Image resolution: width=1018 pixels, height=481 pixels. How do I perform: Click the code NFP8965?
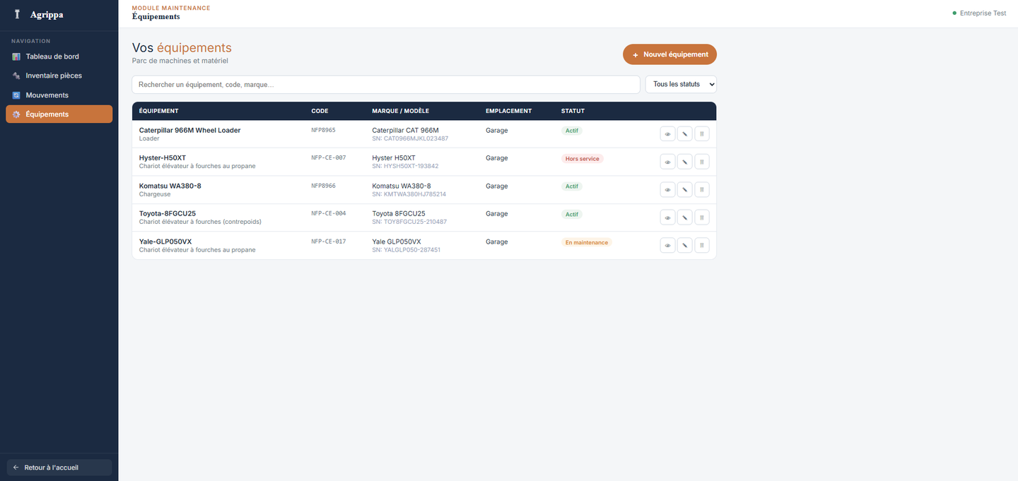click(x=324, y=130)
